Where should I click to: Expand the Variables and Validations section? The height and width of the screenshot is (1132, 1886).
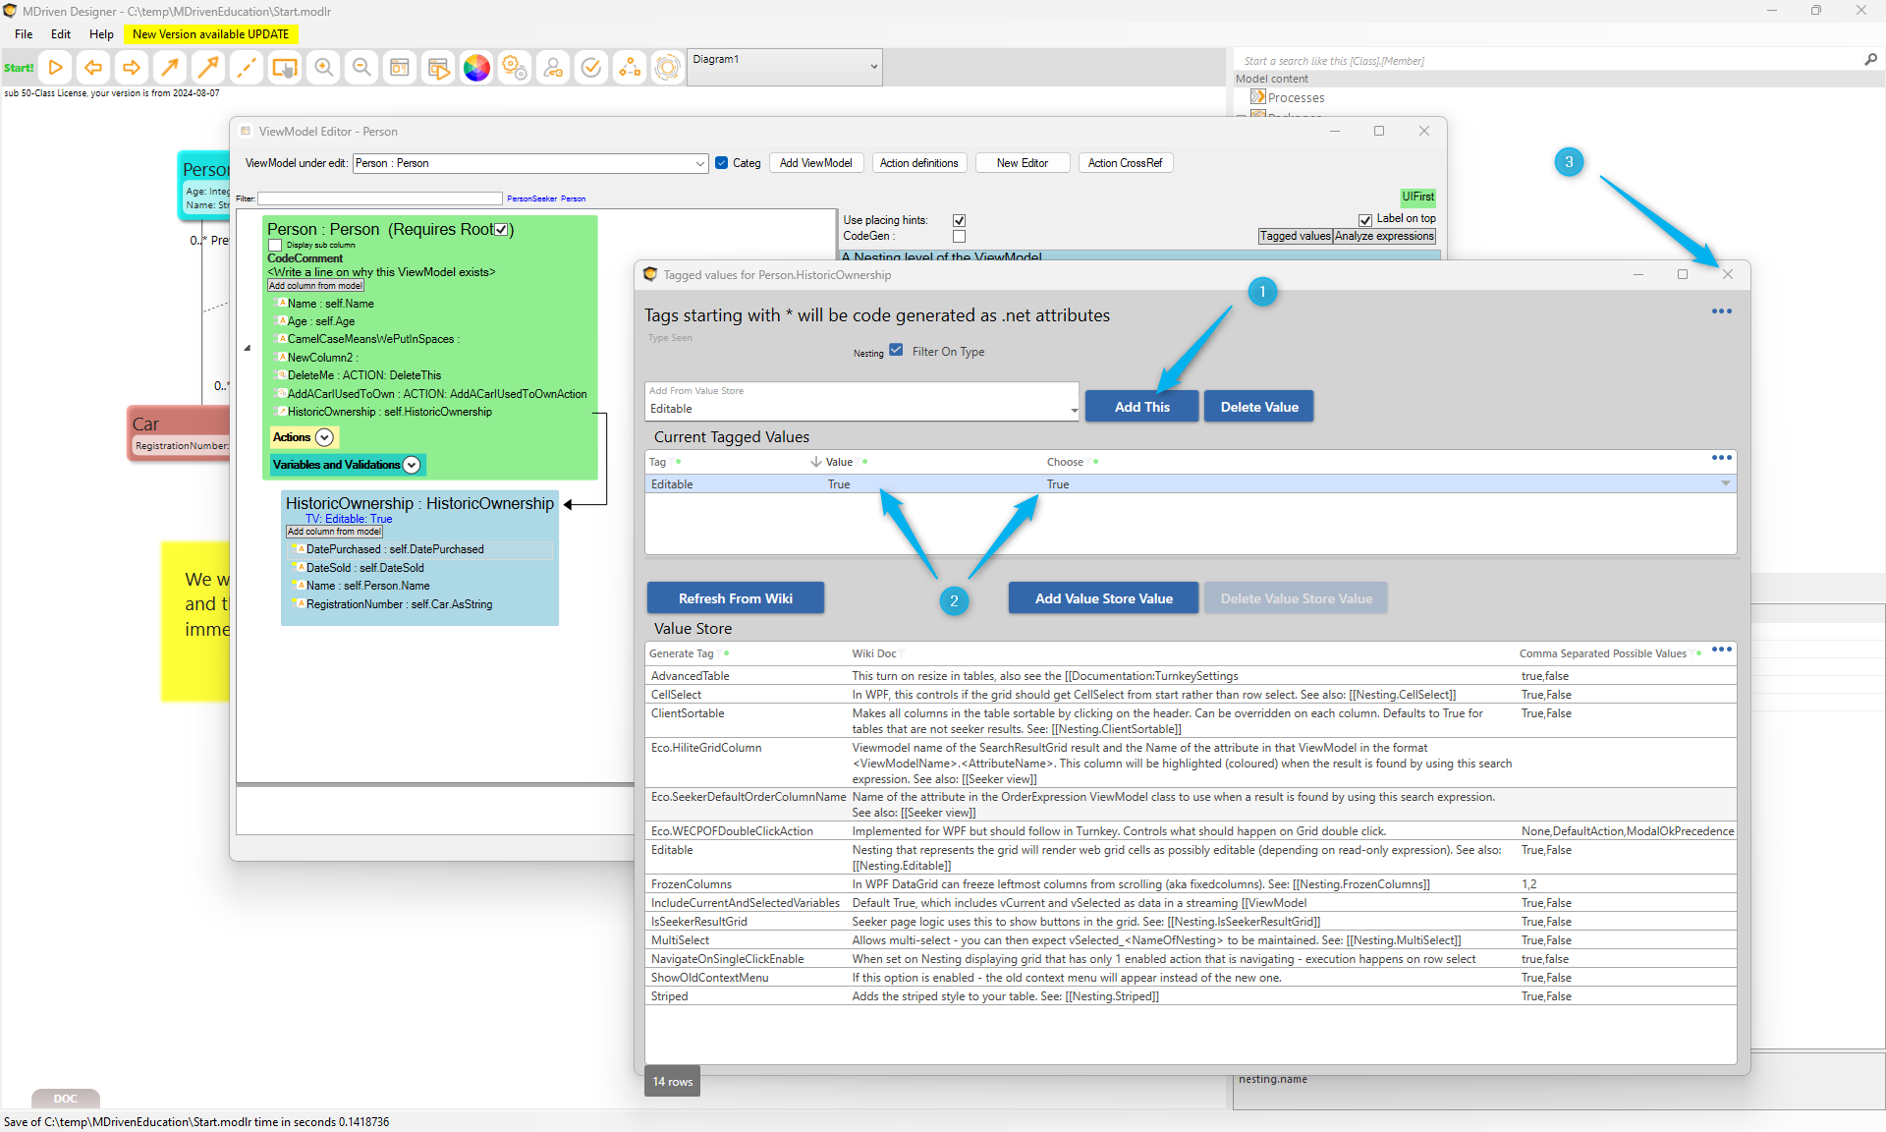point(412,465)
